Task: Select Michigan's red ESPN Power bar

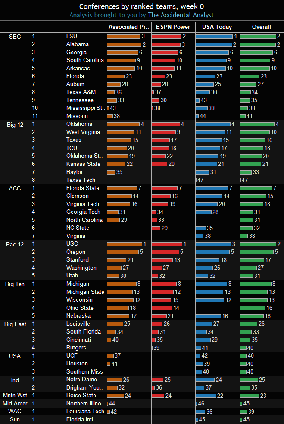Action: pyautogui.click(x=164, y=284)
